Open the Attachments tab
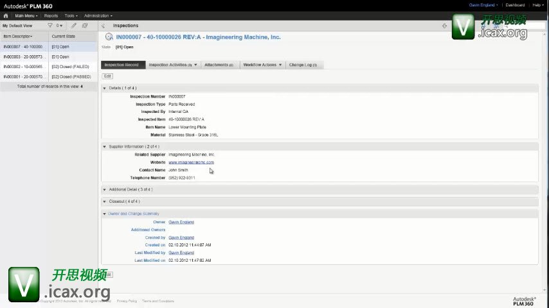Screen dimensions: 549x308 (x=221, y=65)
